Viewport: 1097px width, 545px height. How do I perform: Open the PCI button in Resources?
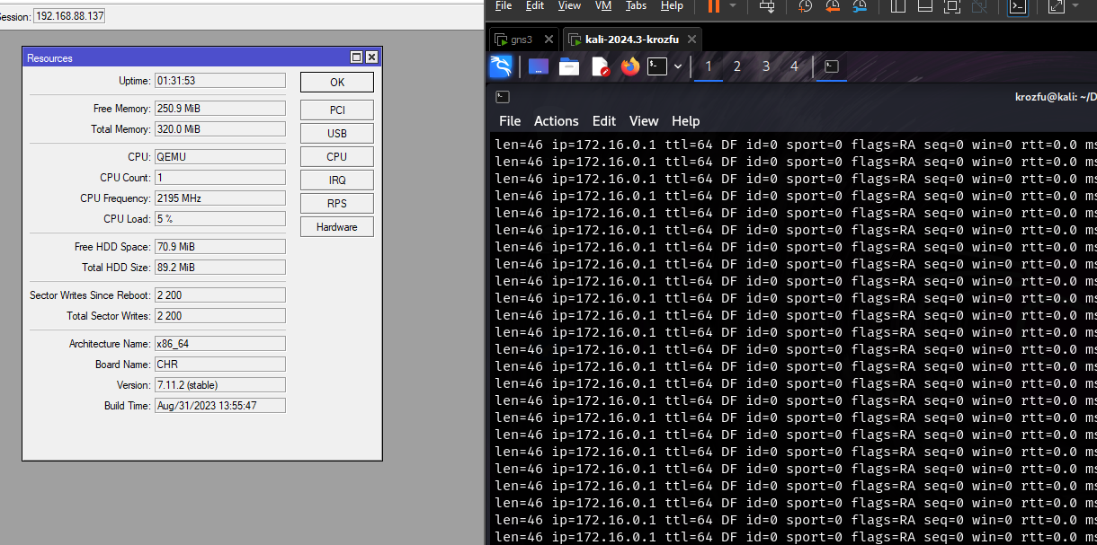(x=336, y=110)
